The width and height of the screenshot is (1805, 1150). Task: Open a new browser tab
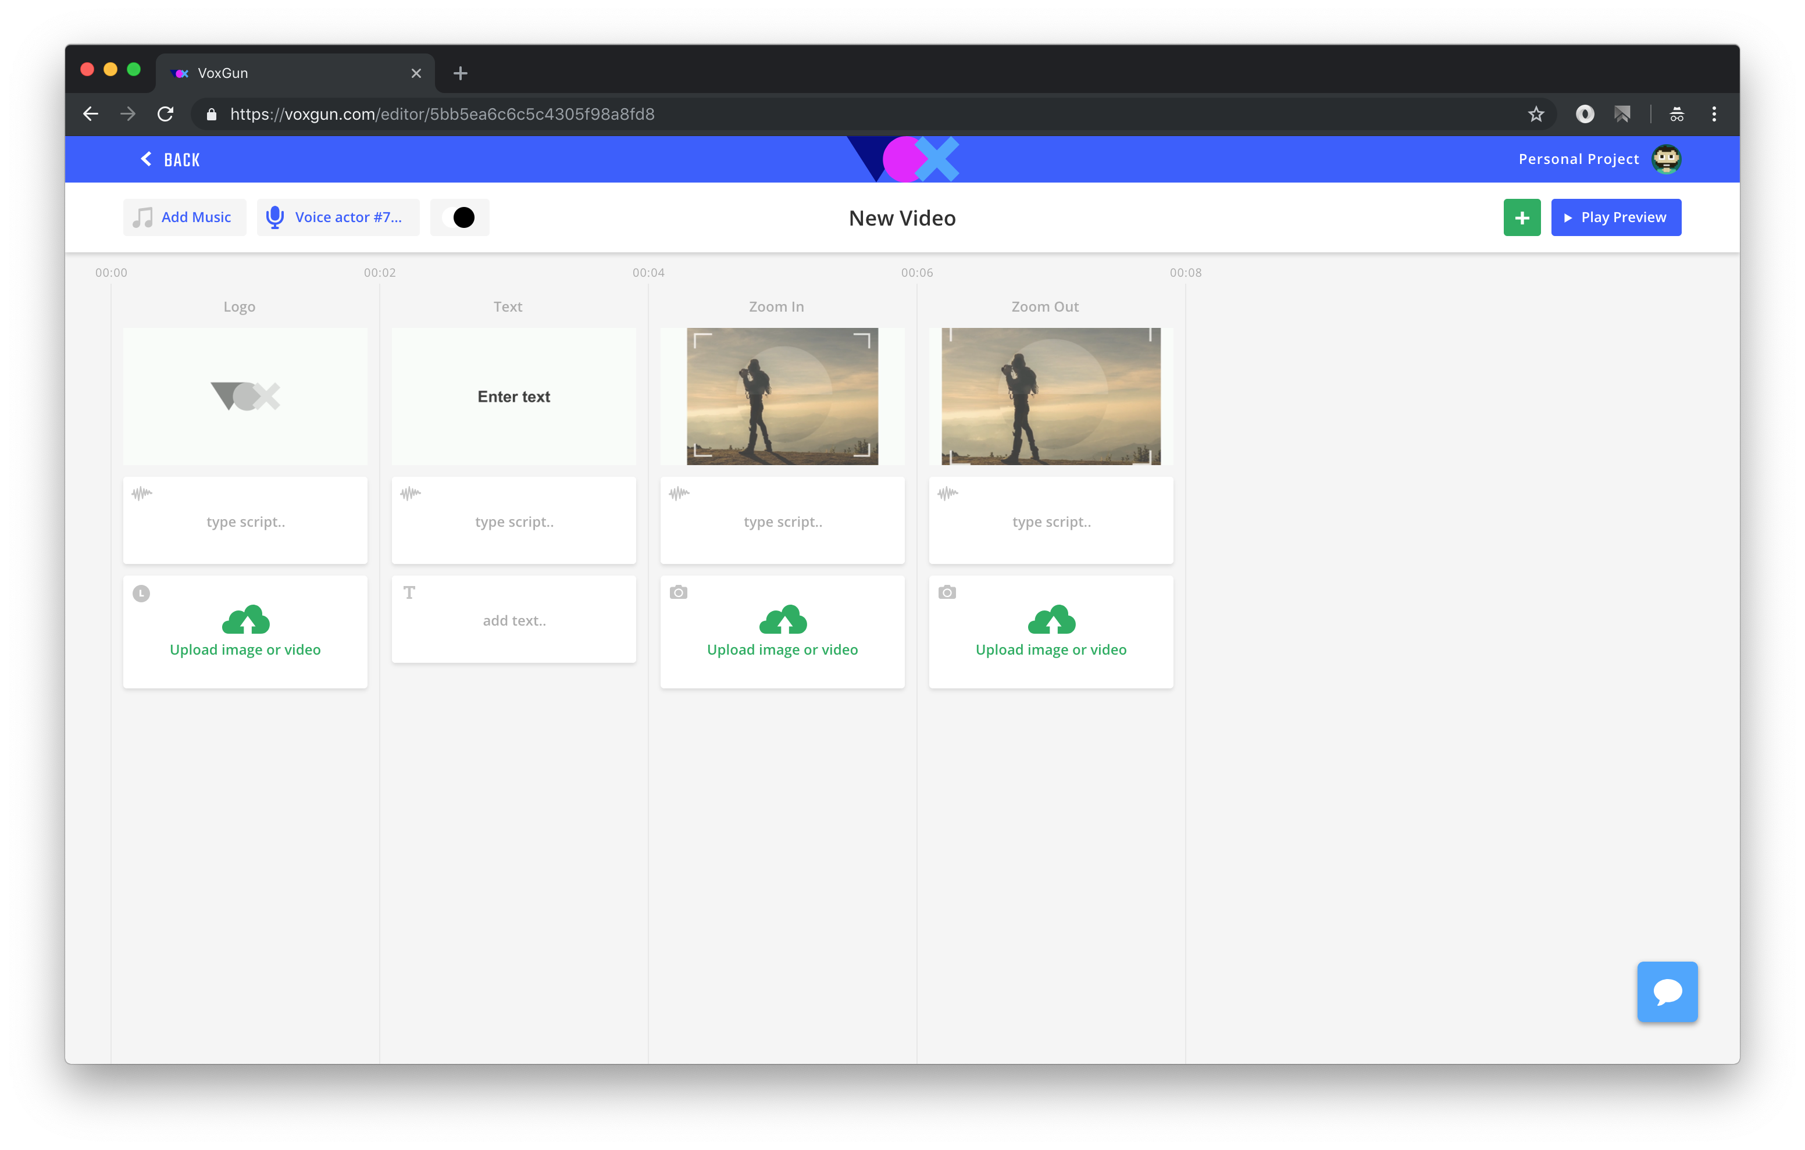pyautogui.click(x=460, y=73)
